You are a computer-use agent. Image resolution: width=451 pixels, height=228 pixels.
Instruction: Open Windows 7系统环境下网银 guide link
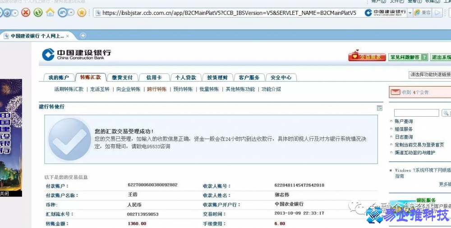[x=423, y=173]
